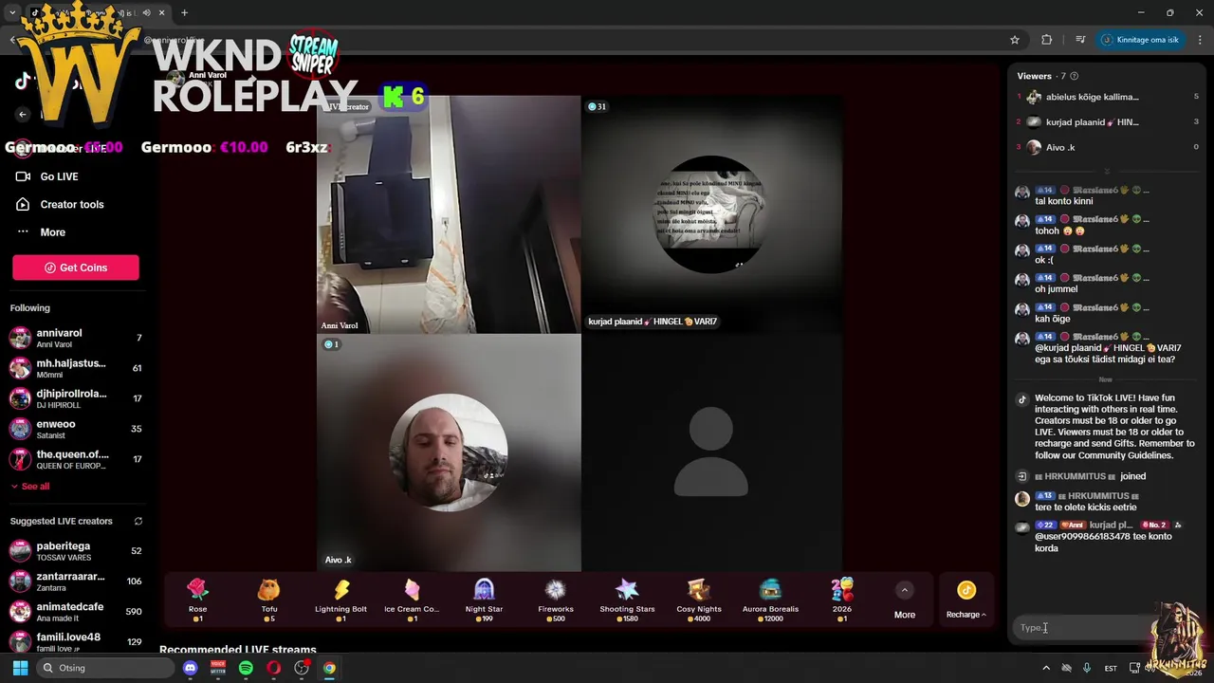Viewport: 1214px width, 683px height.
Task: Open Chrome's three-dot menu
Action: (1200, 40)
